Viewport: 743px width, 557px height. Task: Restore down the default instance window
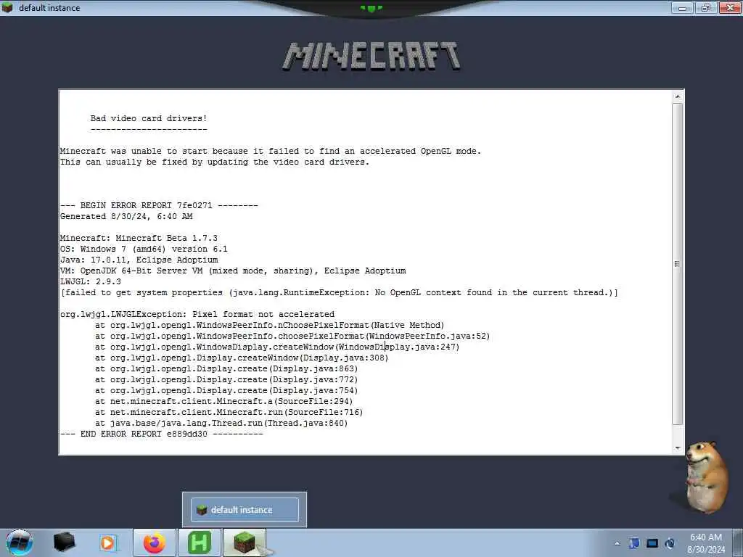point(705,7)
